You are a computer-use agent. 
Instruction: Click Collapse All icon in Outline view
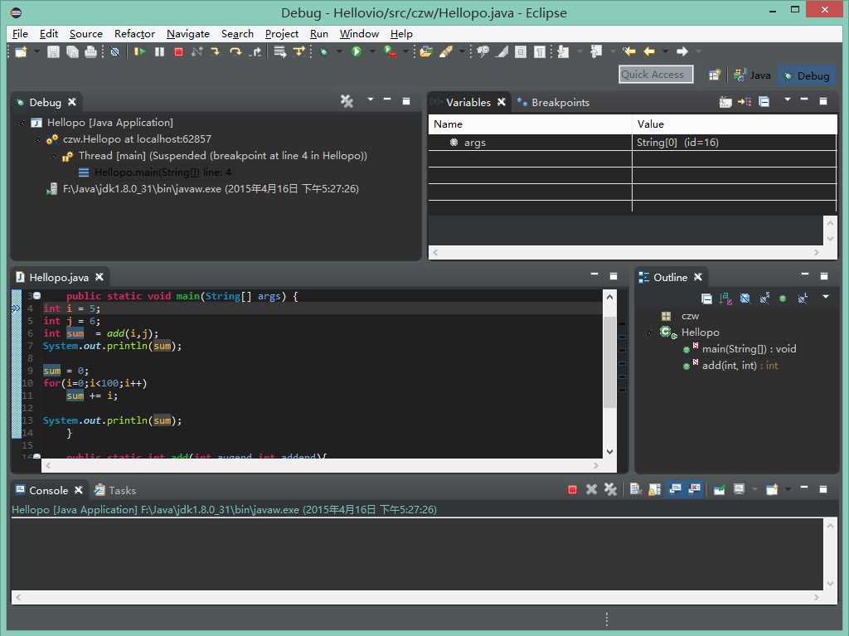pos(706,298)
